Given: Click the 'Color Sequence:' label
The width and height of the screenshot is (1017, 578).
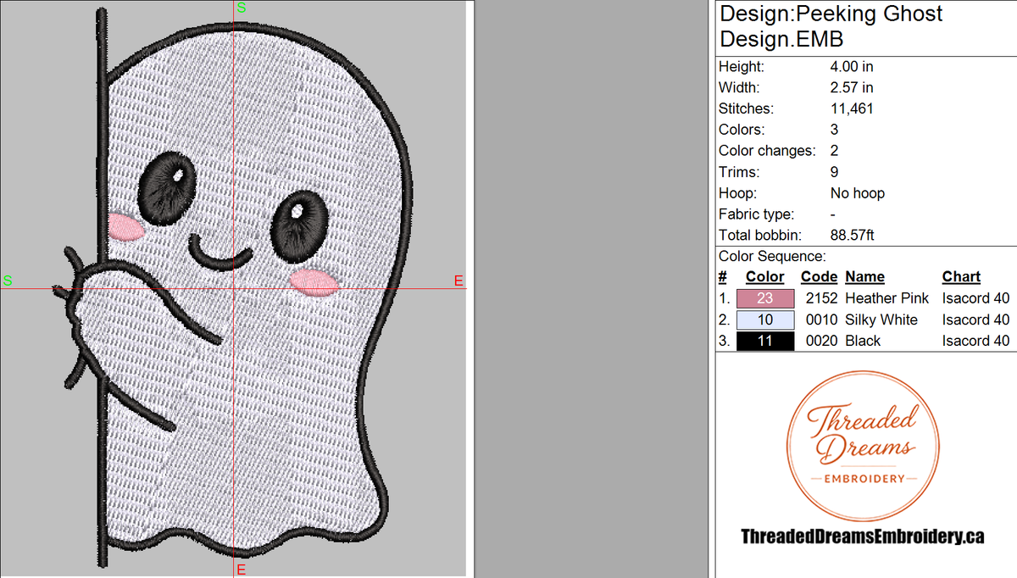Looking at the screenshot, I should [x=772, y=256].
